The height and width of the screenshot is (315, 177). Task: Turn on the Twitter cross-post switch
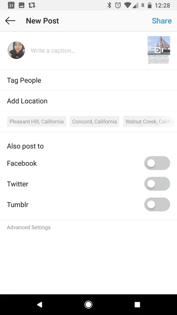157,184
